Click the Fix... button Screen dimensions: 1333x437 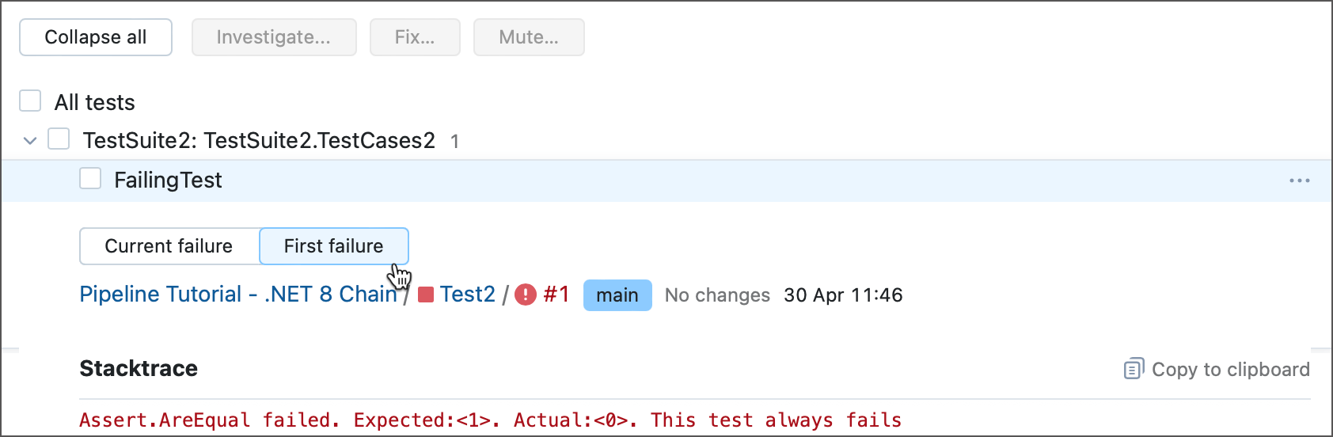(415, 37)
